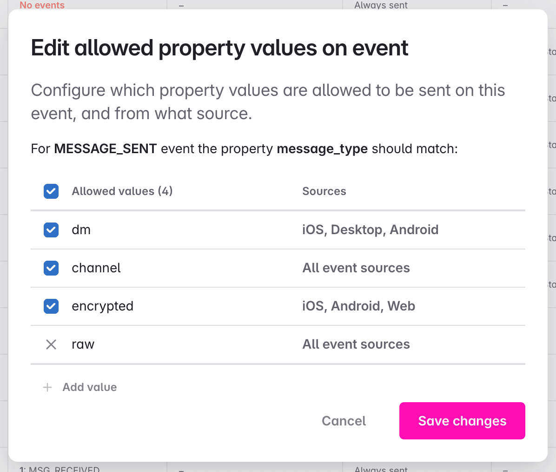
Task: Save changes to allowed property values
Action: (462, 421)
